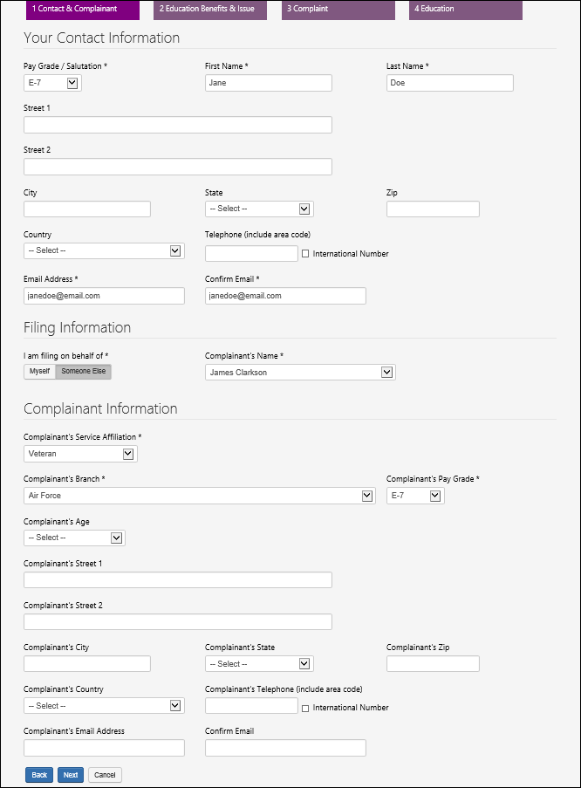Select Myself as filing party
581x788 pixels.
(x=40, y=372)
